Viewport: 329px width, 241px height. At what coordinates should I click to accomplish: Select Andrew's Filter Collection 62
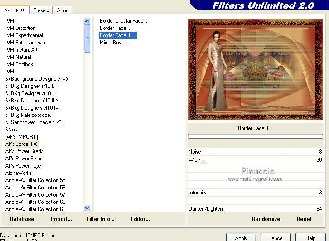coord(35,209)
